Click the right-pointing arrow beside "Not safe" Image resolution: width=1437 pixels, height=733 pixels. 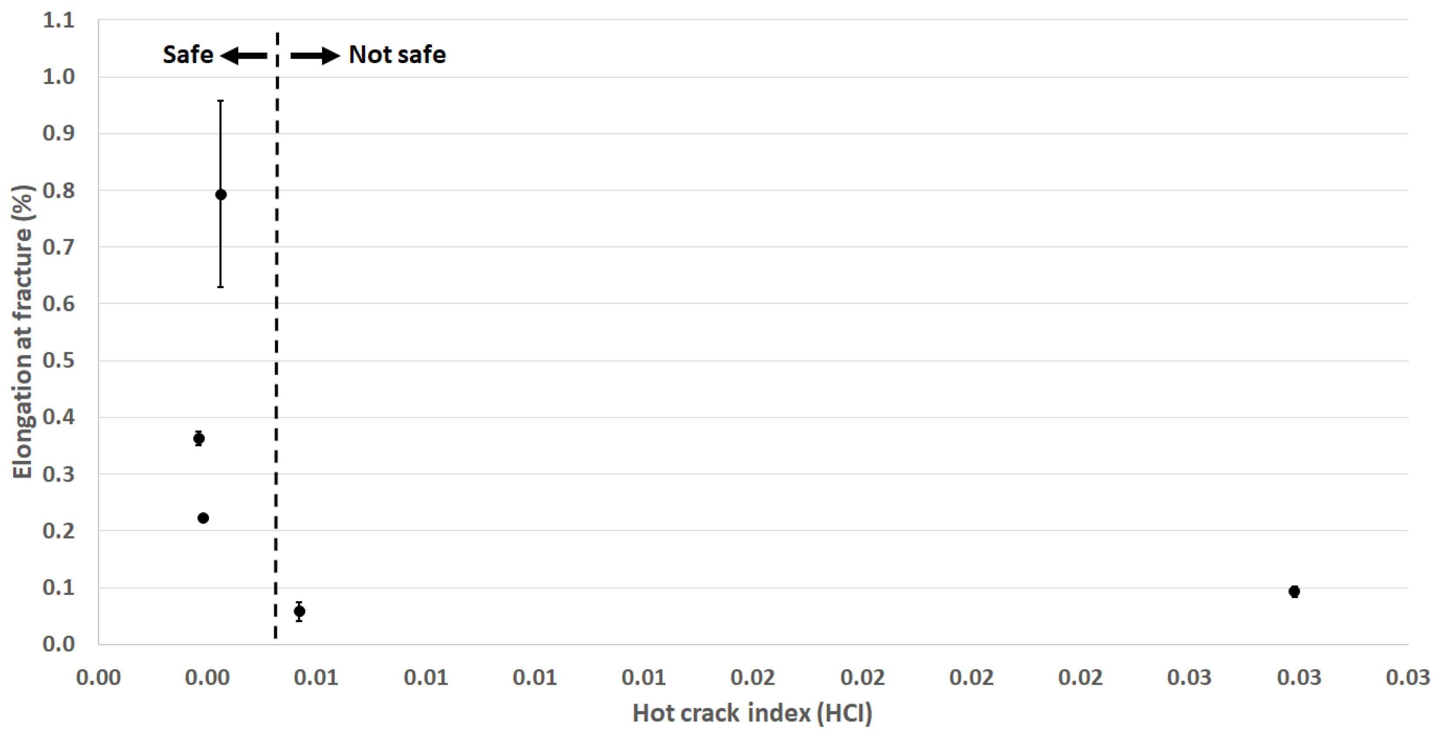[315, 55]
